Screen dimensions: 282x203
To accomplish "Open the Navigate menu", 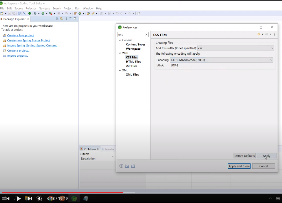I will 44,8.
